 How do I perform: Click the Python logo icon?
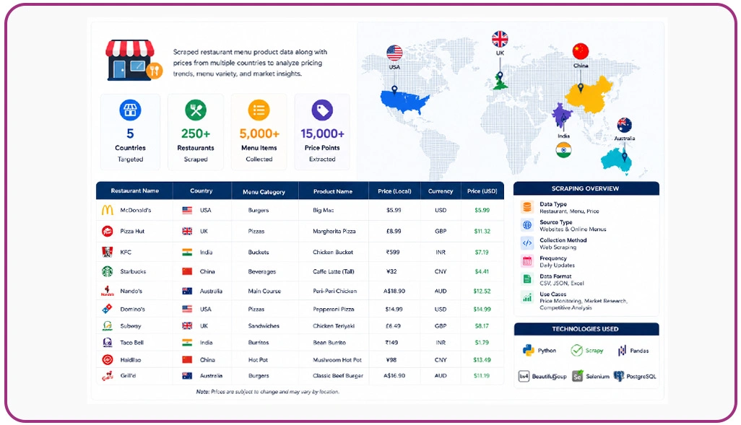coord(529,351)
